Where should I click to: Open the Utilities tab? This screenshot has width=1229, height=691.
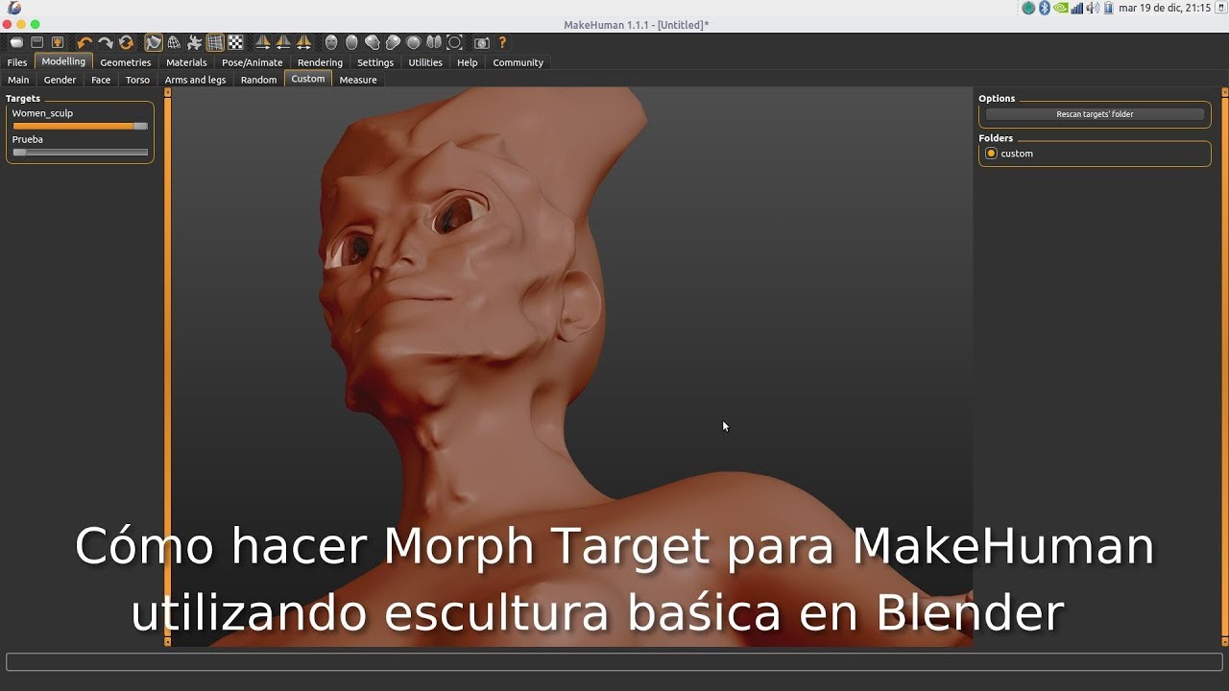(425, 62)
